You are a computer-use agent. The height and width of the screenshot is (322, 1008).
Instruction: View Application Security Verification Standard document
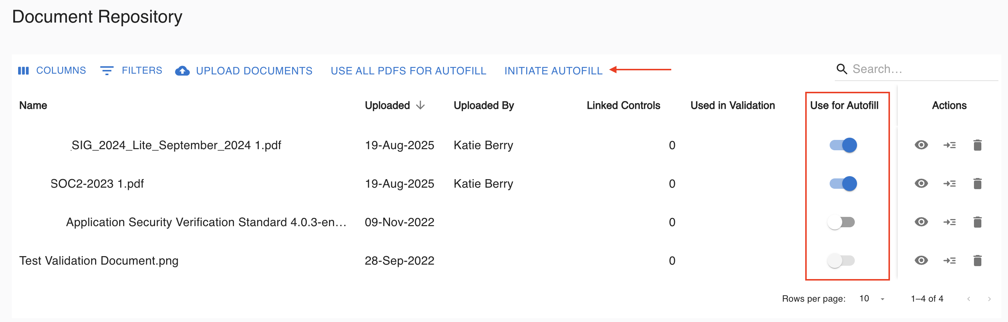[x=921, y=222]
